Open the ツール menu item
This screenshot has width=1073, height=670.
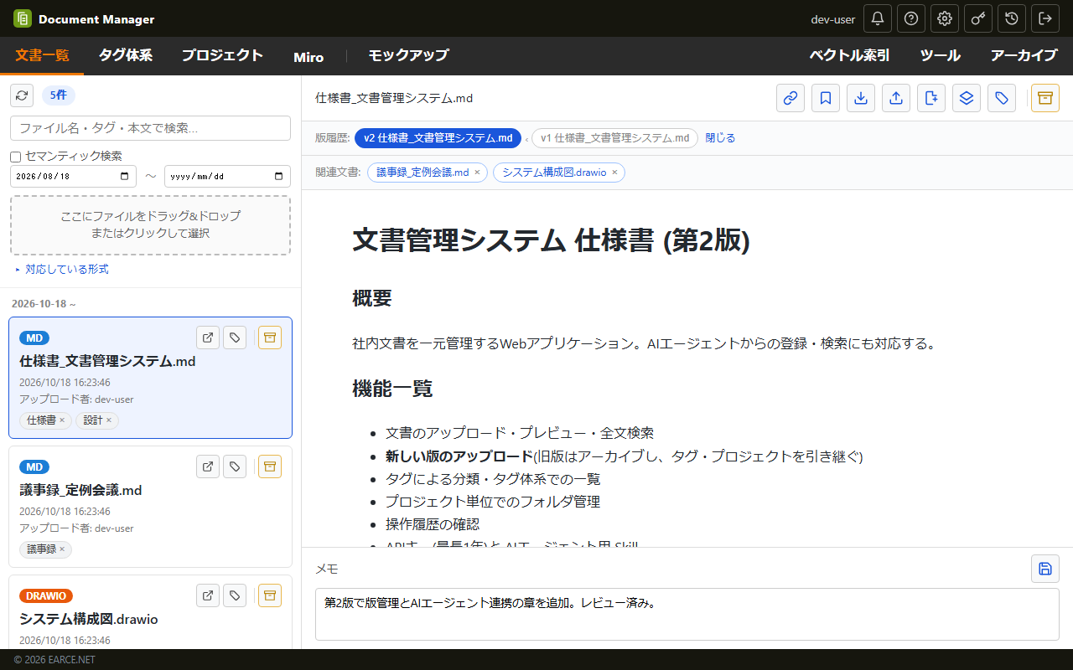[x=941, y=55]
